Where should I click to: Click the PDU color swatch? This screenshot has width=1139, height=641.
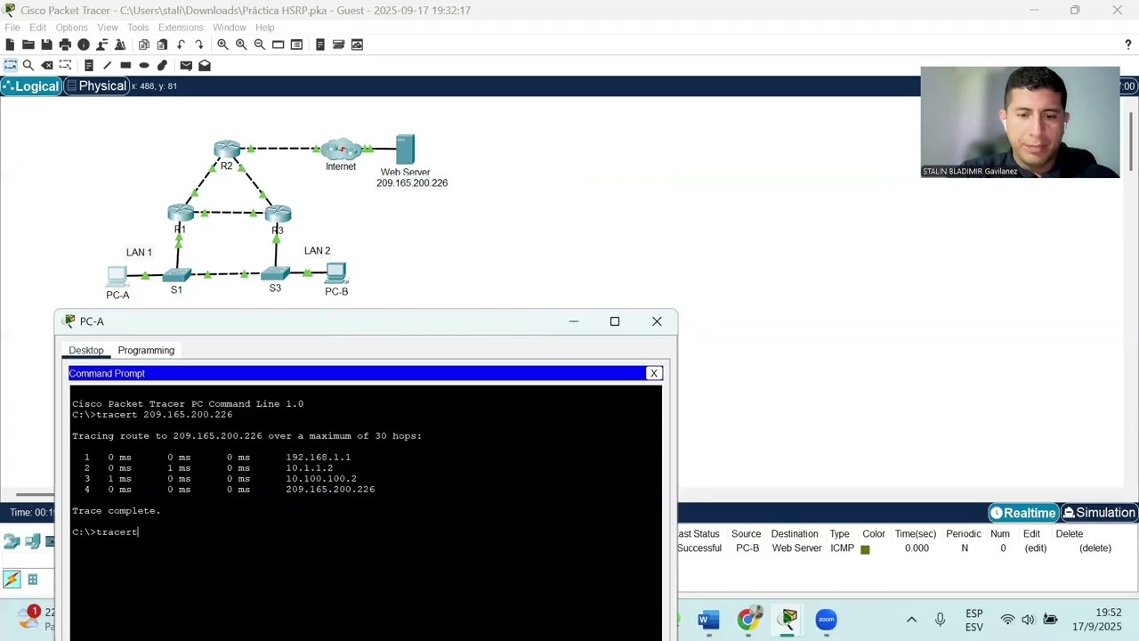point(865,549)
